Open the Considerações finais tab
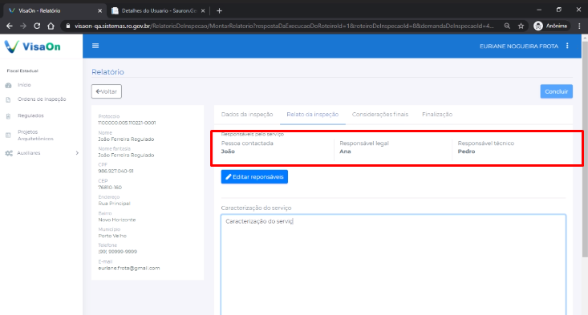 pos(380,115)
